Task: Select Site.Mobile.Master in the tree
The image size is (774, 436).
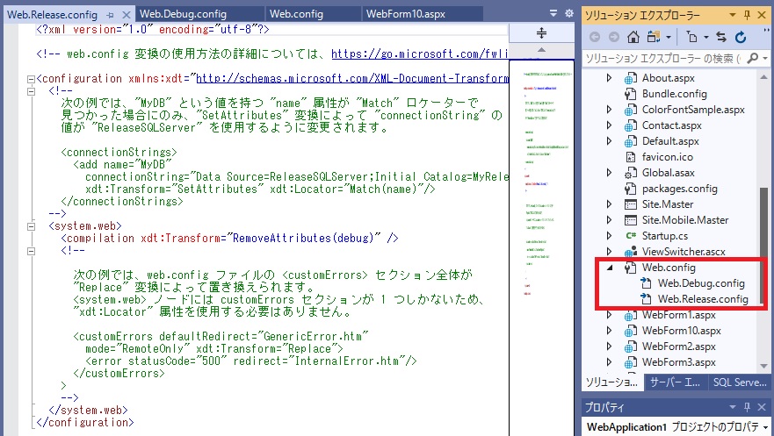Action: (685, 219)
